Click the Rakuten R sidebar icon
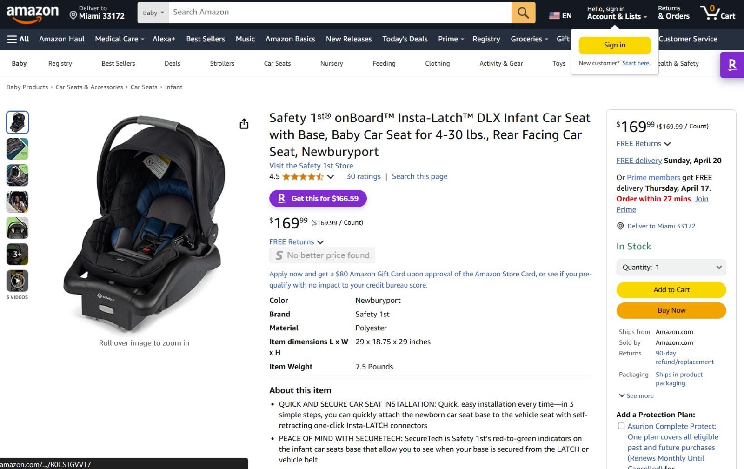 pos(732,66)
